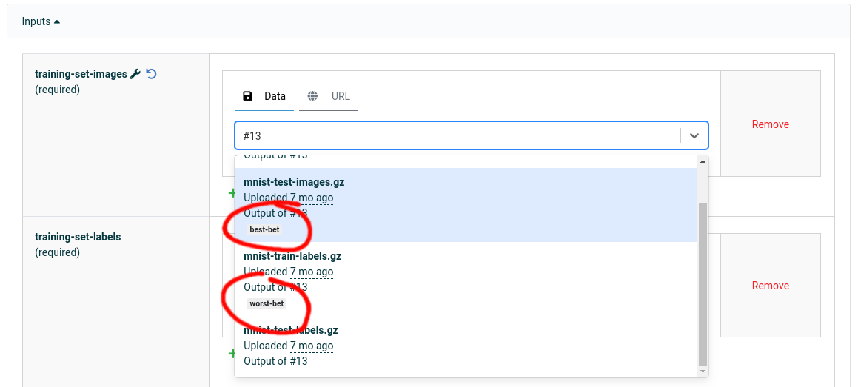The height and width of the screenshot is (387, 858).
Task: Click the globe icon on URL tab
Action: 312,96
